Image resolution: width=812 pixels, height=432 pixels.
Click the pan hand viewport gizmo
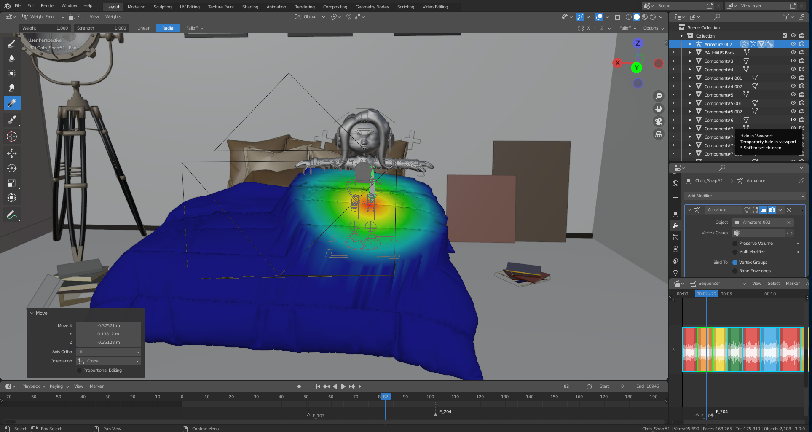[x=658, y=109]
